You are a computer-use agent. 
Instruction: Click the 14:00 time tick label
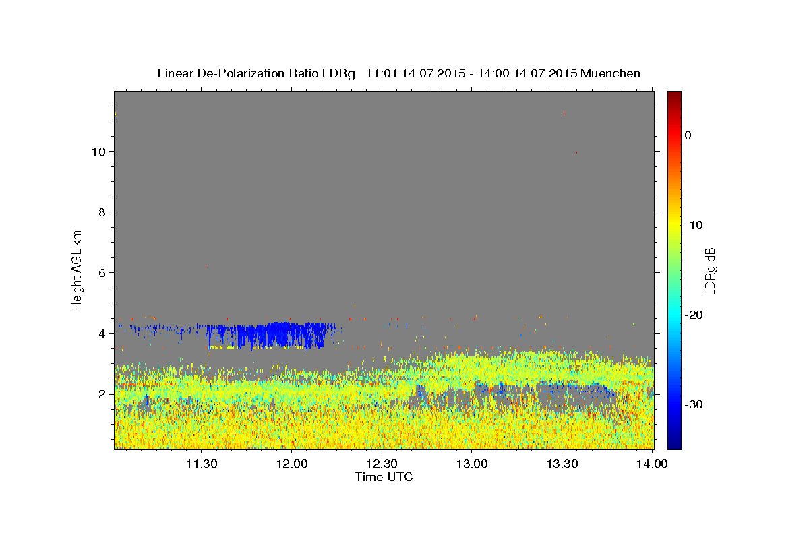coord(653,464)
